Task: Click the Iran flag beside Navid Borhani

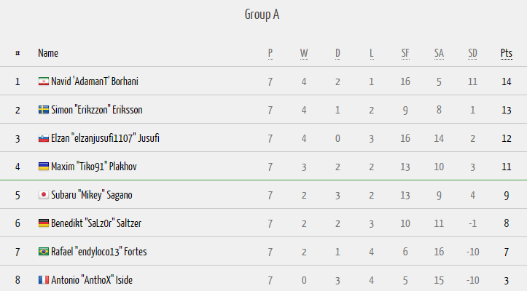Action: 43,81
